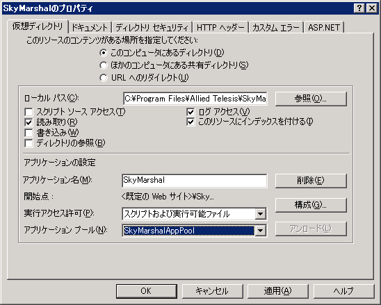
Task: Click the アプリケーションの設定 section label
Action: click(x=60, y=163)
